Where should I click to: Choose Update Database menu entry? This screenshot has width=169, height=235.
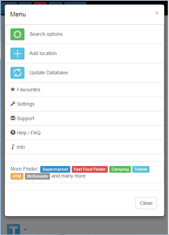tap(84, 73)
